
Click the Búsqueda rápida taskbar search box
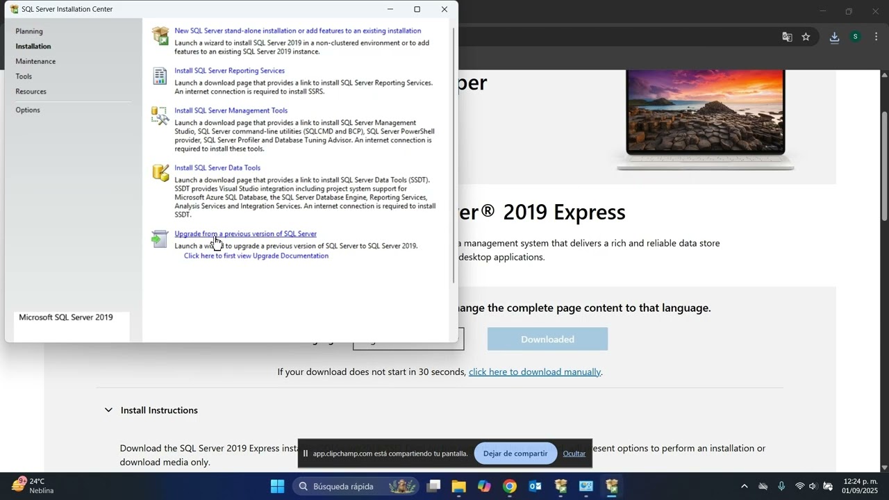click(356, 486)
